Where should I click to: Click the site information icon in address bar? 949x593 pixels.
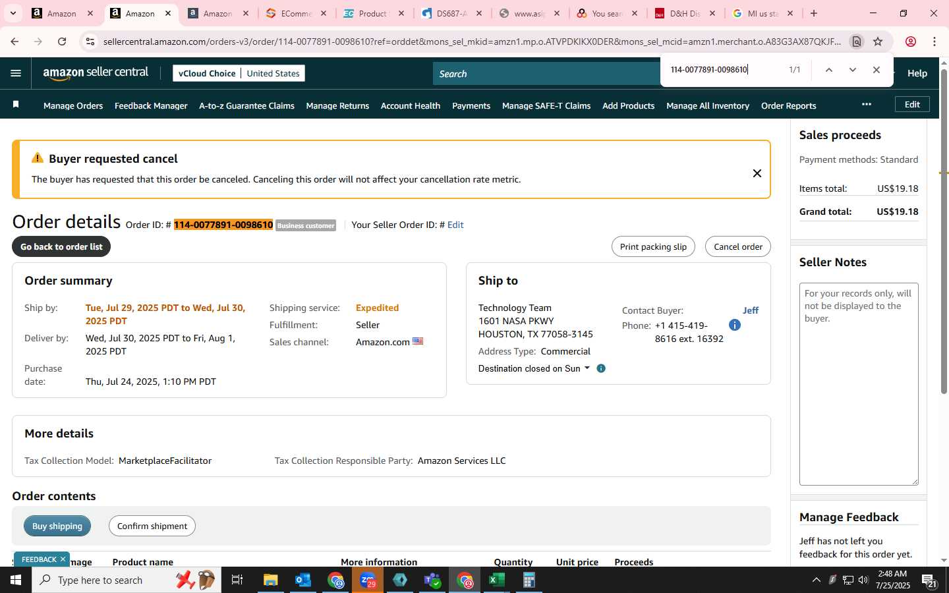pos(90,42)
